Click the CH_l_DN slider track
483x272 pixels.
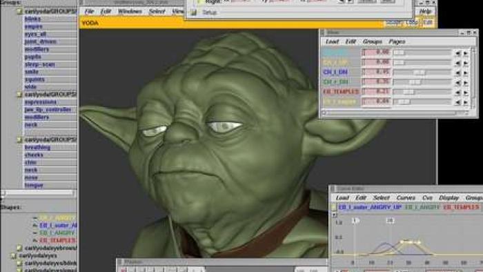pos(422,72)
